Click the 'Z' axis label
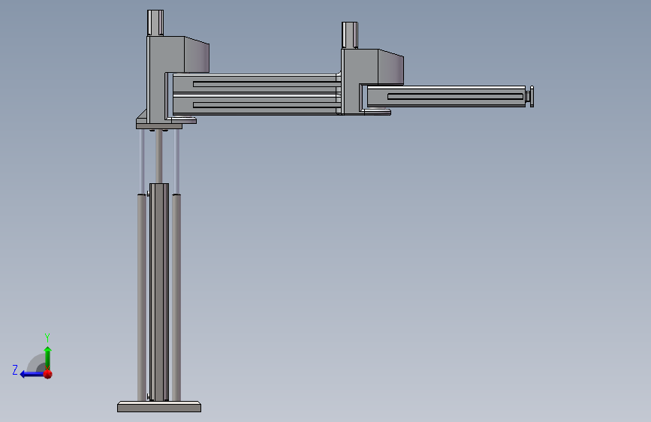Screen dimensions: 651x422 (x=15, y=369)
